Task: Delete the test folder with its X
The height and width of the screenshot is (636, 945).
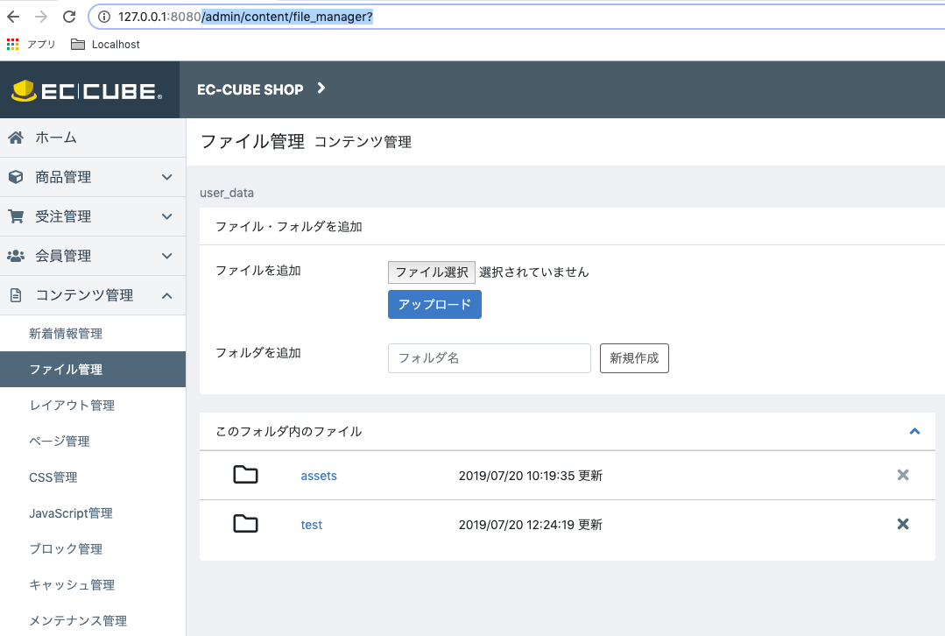Action: click(903, 524)
